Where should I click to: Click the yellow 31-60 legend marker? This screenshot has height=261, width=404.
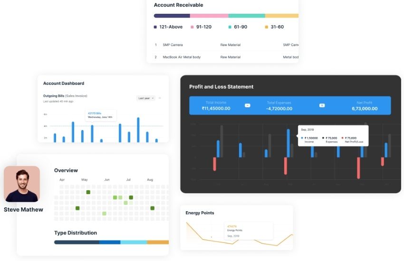tap(267, 27)
